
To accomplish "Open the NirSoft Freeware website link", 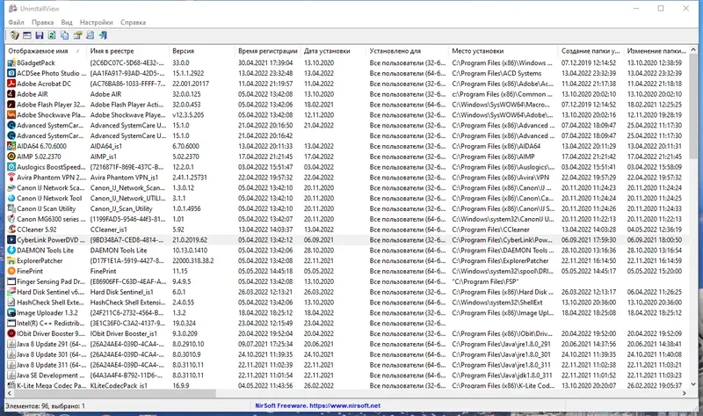I will tap(318, 405).
